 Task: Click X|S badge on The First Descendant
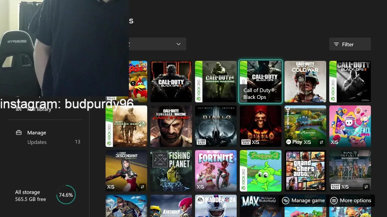(111, 187)
